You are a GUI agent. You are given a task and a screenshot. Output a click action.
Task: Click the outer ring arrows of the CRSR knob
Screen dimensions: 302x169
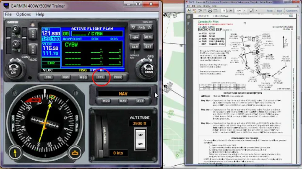(146, 60)
